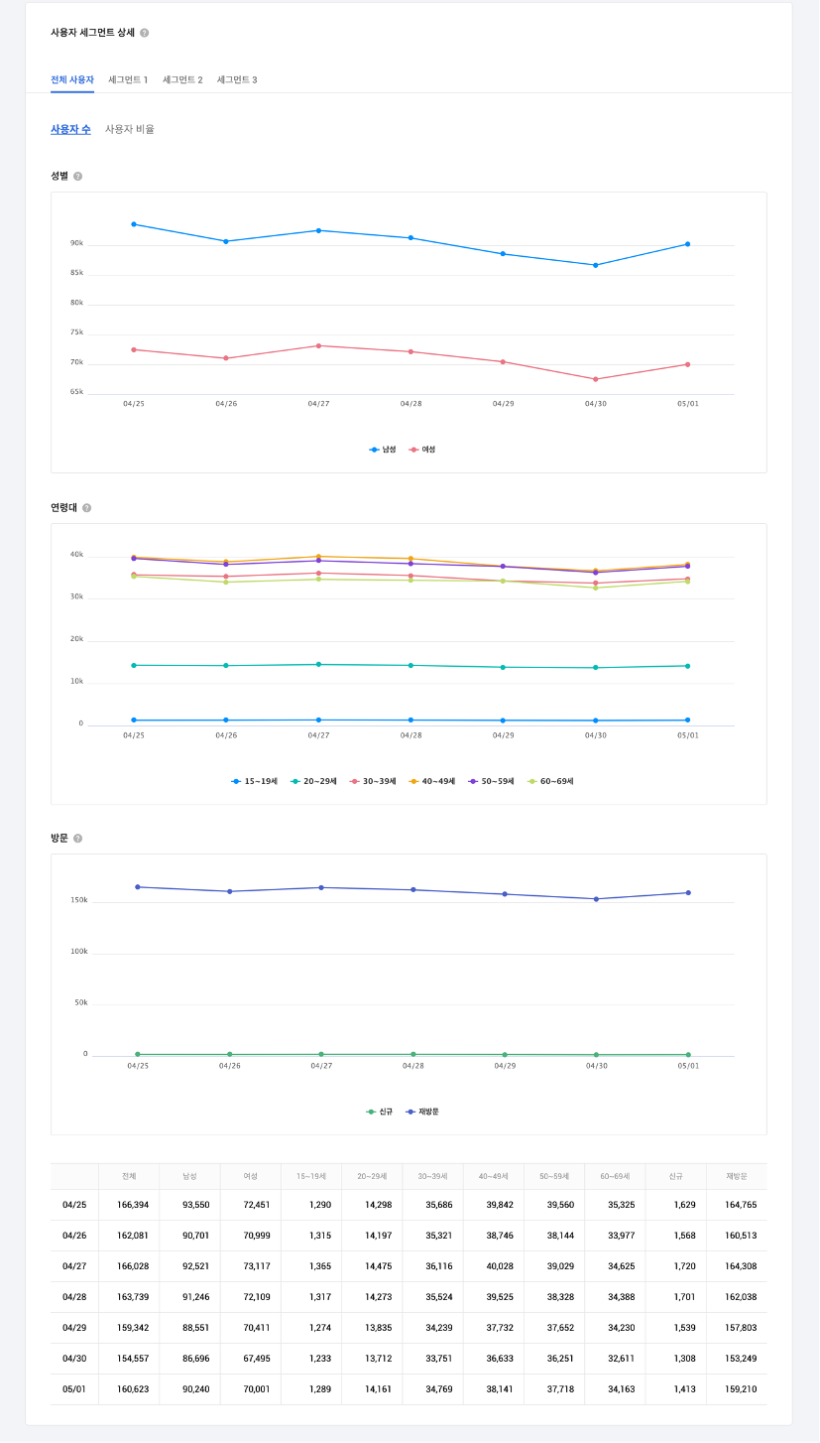Image resolution: width=820 pixels, height=1443 pixels.
Task: Switch to the 세그먼트 1 tab
Action: pyautogui.click(x=128, y=79)
